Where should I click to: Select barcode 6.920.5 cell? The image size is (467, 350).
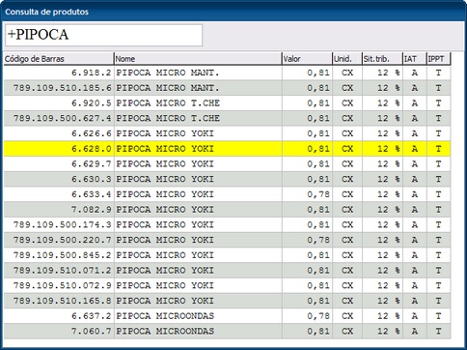pos(59,103)
